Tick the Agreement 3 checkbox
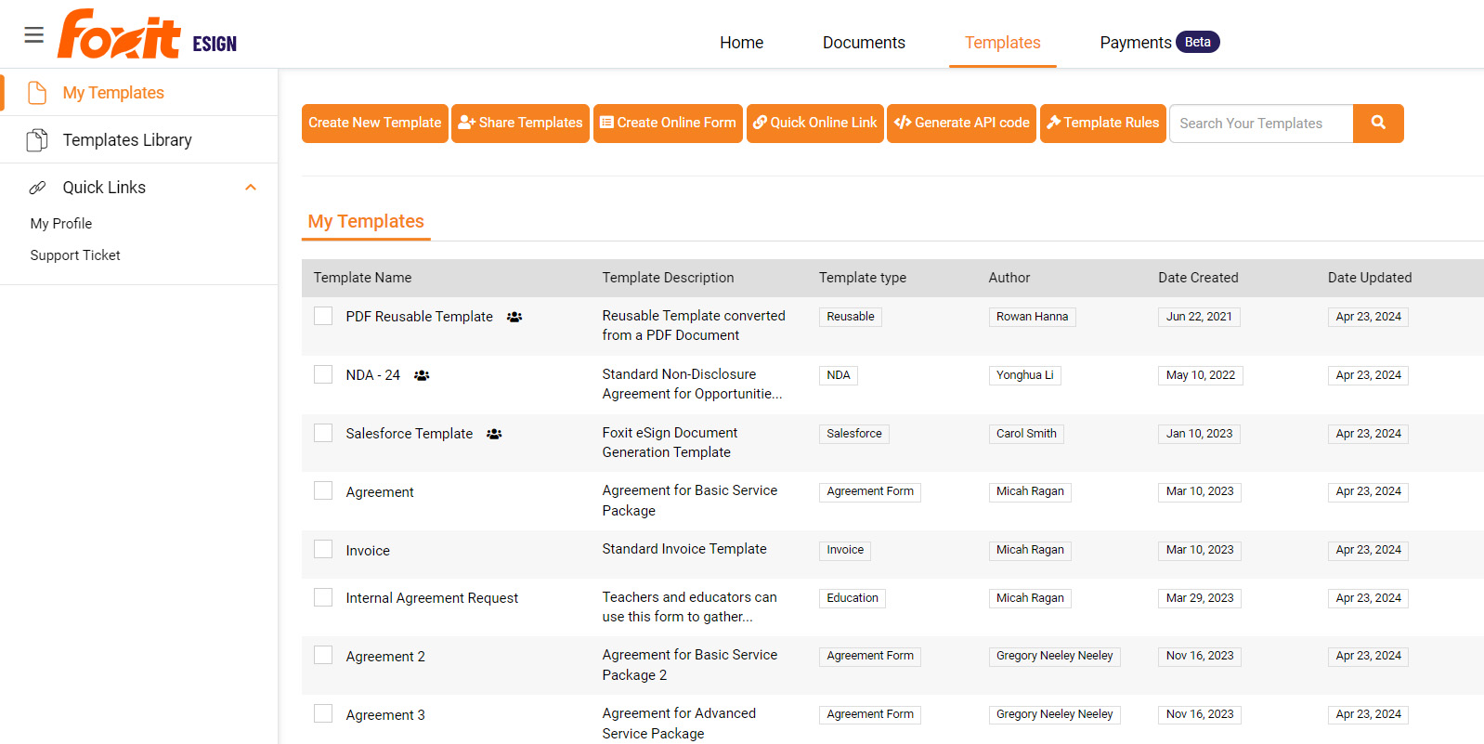Image resolution: width=1484 pixels, height=744 pixels. (x=323, y=713)
